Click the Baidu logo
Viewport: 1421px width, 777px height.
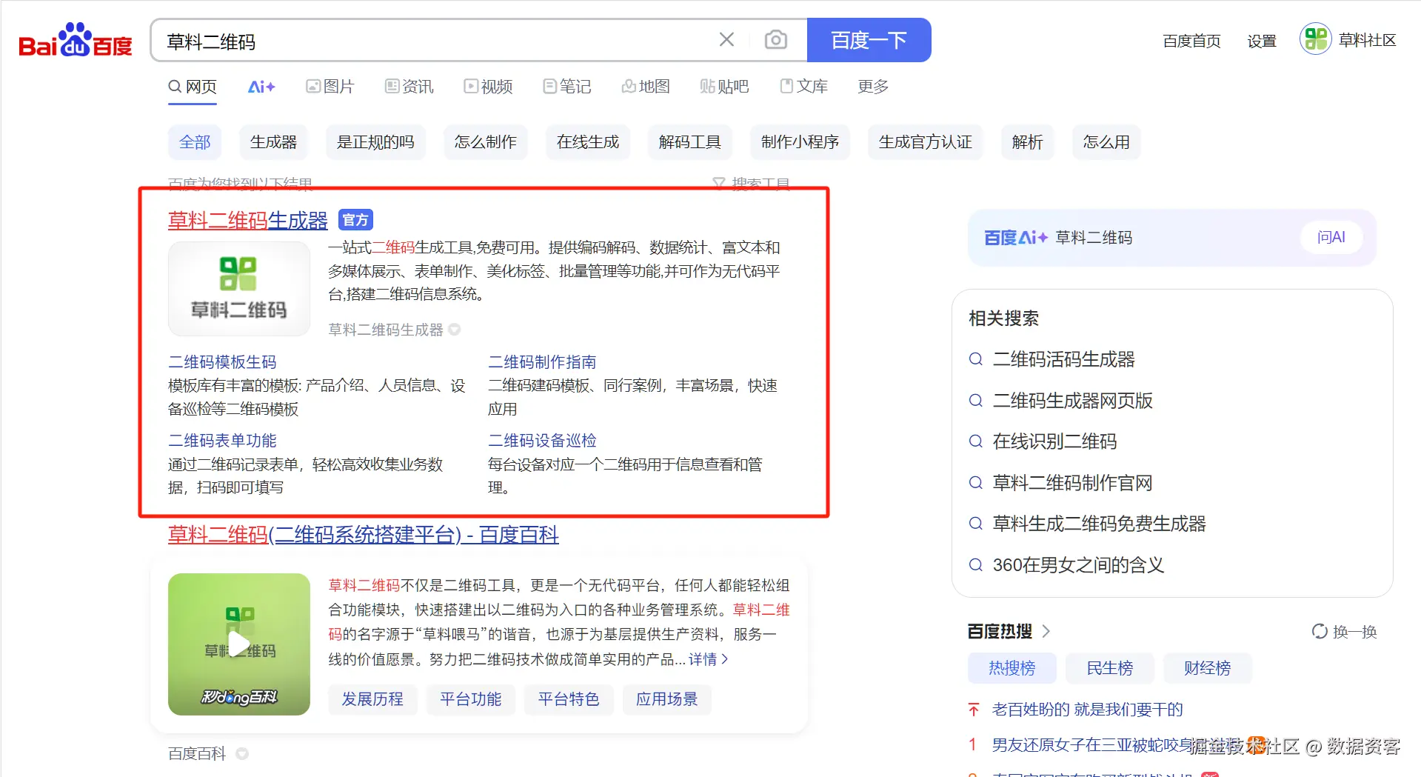pos(76,40)
